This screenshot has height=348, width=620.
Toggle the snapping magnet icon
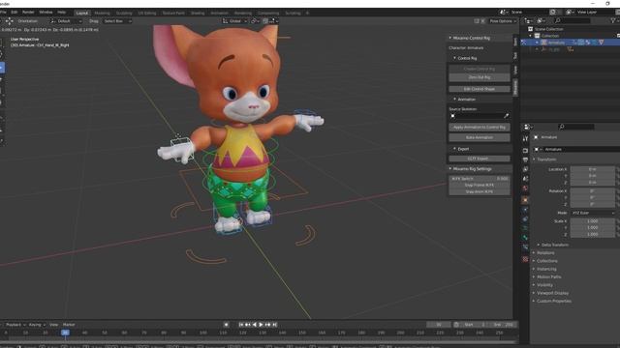point(265,21)
